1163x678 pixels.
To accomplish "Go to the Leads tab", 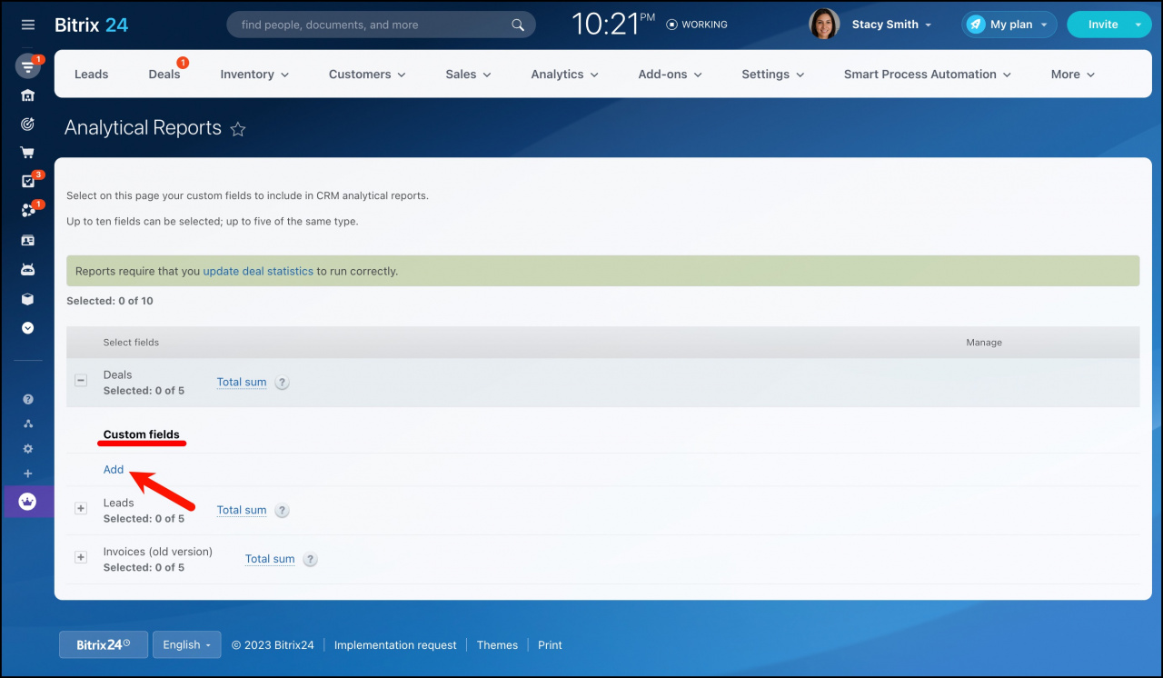I will click(x=91, y=75).
